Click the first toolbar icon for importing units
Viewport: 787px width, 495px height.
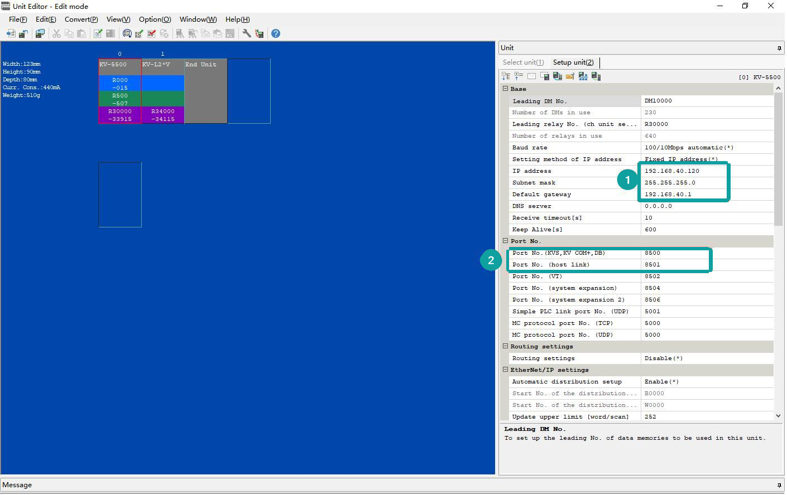click(x=11, y=33)
